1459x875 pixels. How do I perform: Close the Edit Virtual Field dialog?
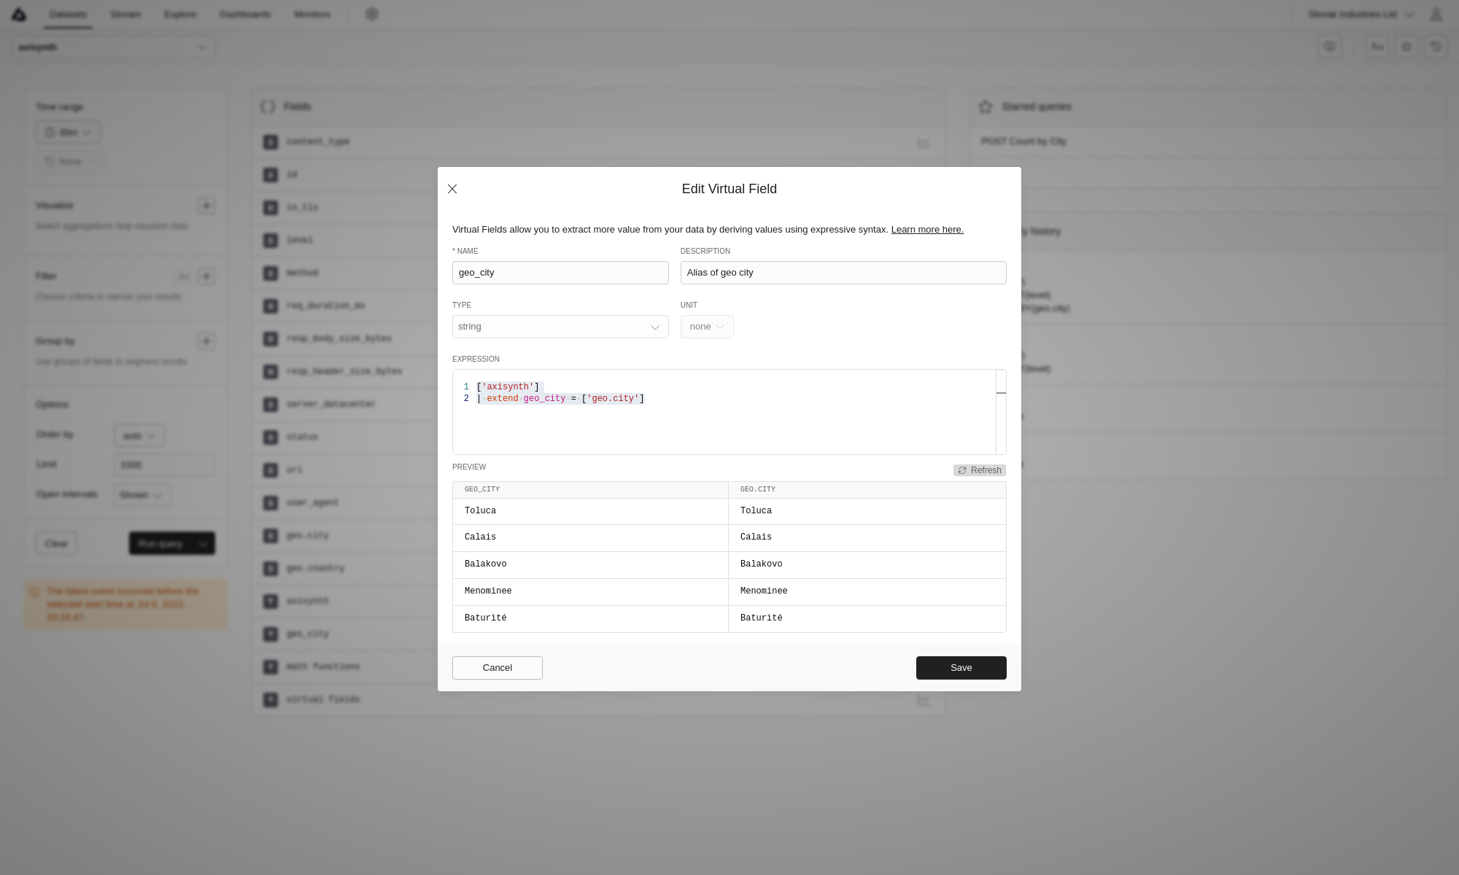[452, 189]
